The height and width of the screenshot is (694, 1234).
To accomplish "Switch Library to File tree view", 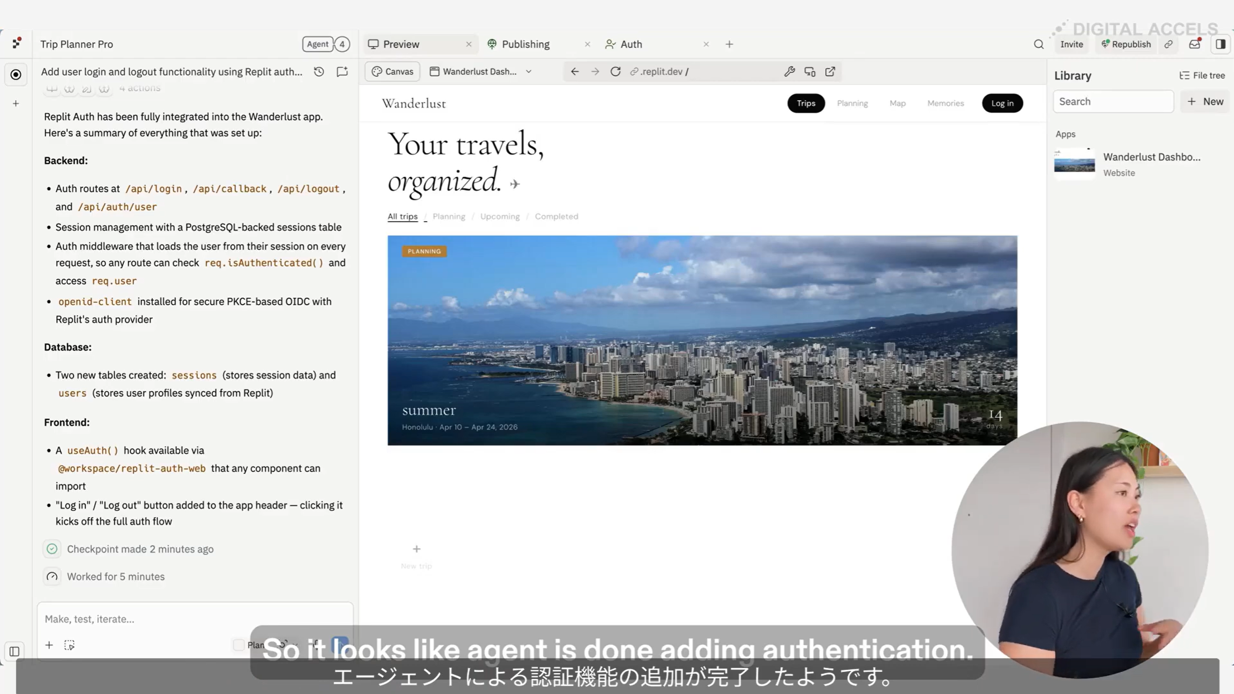I will [1202, 75].
